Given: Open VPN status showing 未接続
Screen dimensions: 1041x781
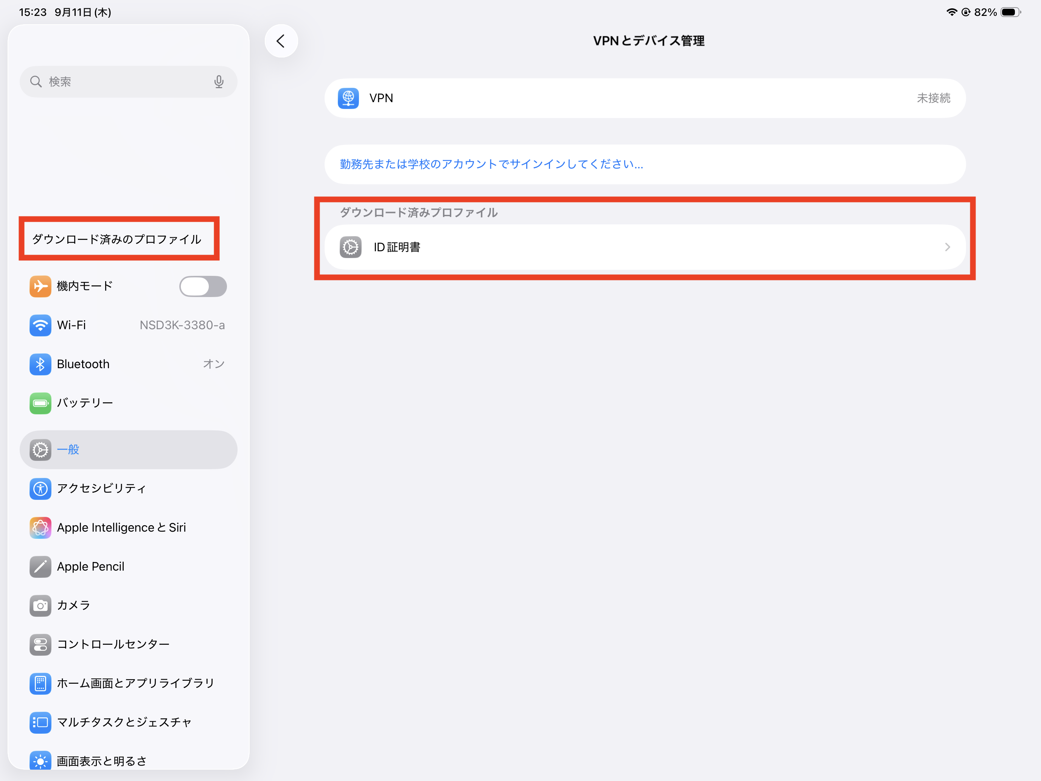Looking at the screenshot, I should [x=933, y=98].
